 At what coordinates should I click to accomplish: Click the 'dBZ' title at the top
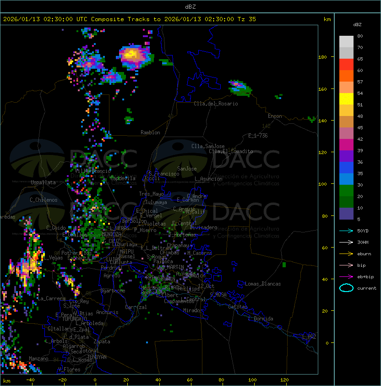[x=190, y=6]
